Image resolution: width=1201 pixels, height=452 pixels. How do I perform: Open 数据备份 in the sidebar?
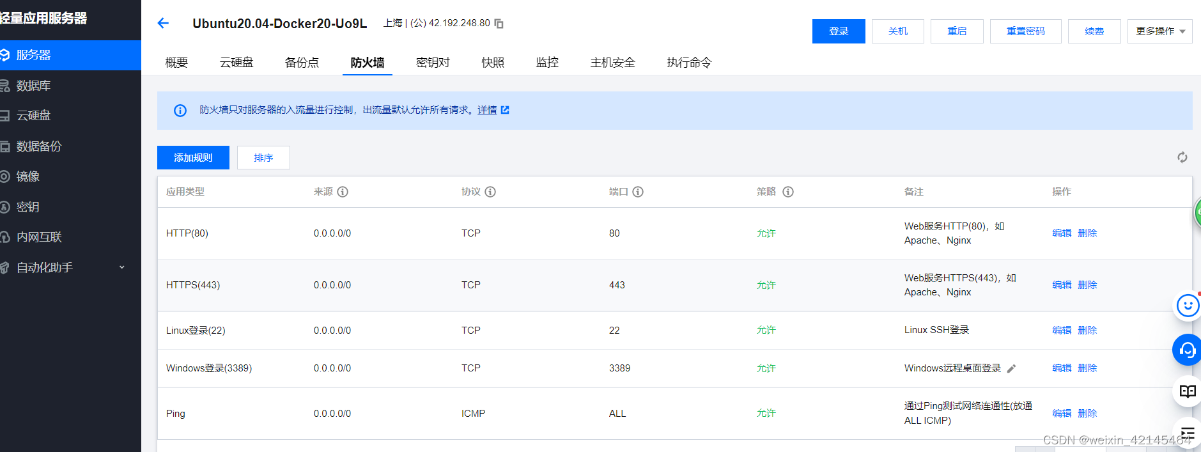pos(39,146)
